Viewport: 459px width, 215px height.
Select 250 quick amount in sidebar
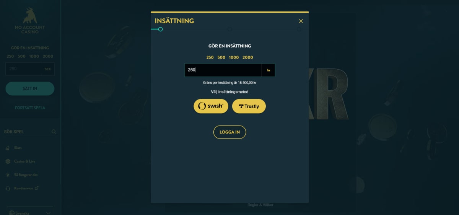10,56
